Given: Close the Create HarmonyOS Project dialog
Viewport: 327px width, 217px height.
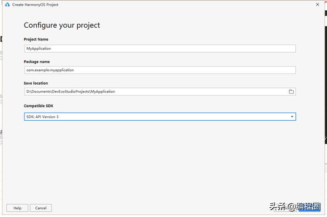Looking at the screenshot, I should [317, 5].
